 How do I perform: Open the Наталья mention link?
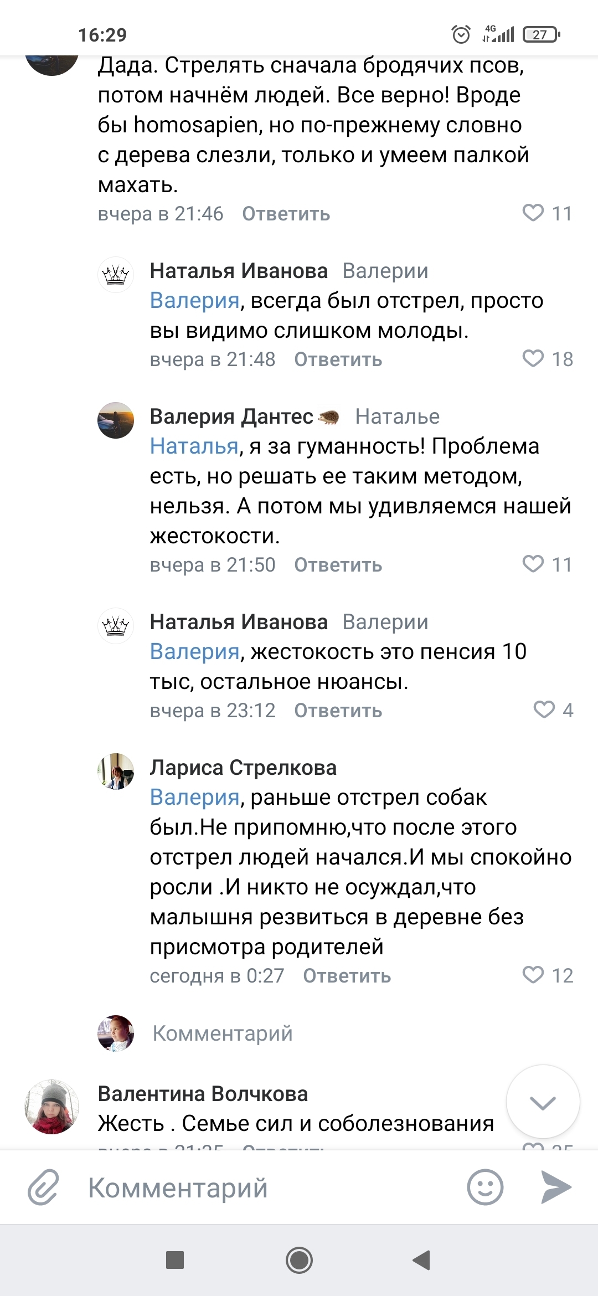(x=194, y=446)
